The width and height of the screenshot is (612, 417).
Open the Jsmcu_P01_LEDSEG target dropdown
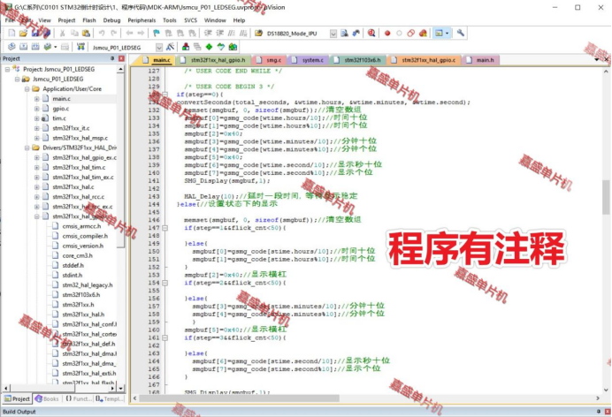coord(159,48)
